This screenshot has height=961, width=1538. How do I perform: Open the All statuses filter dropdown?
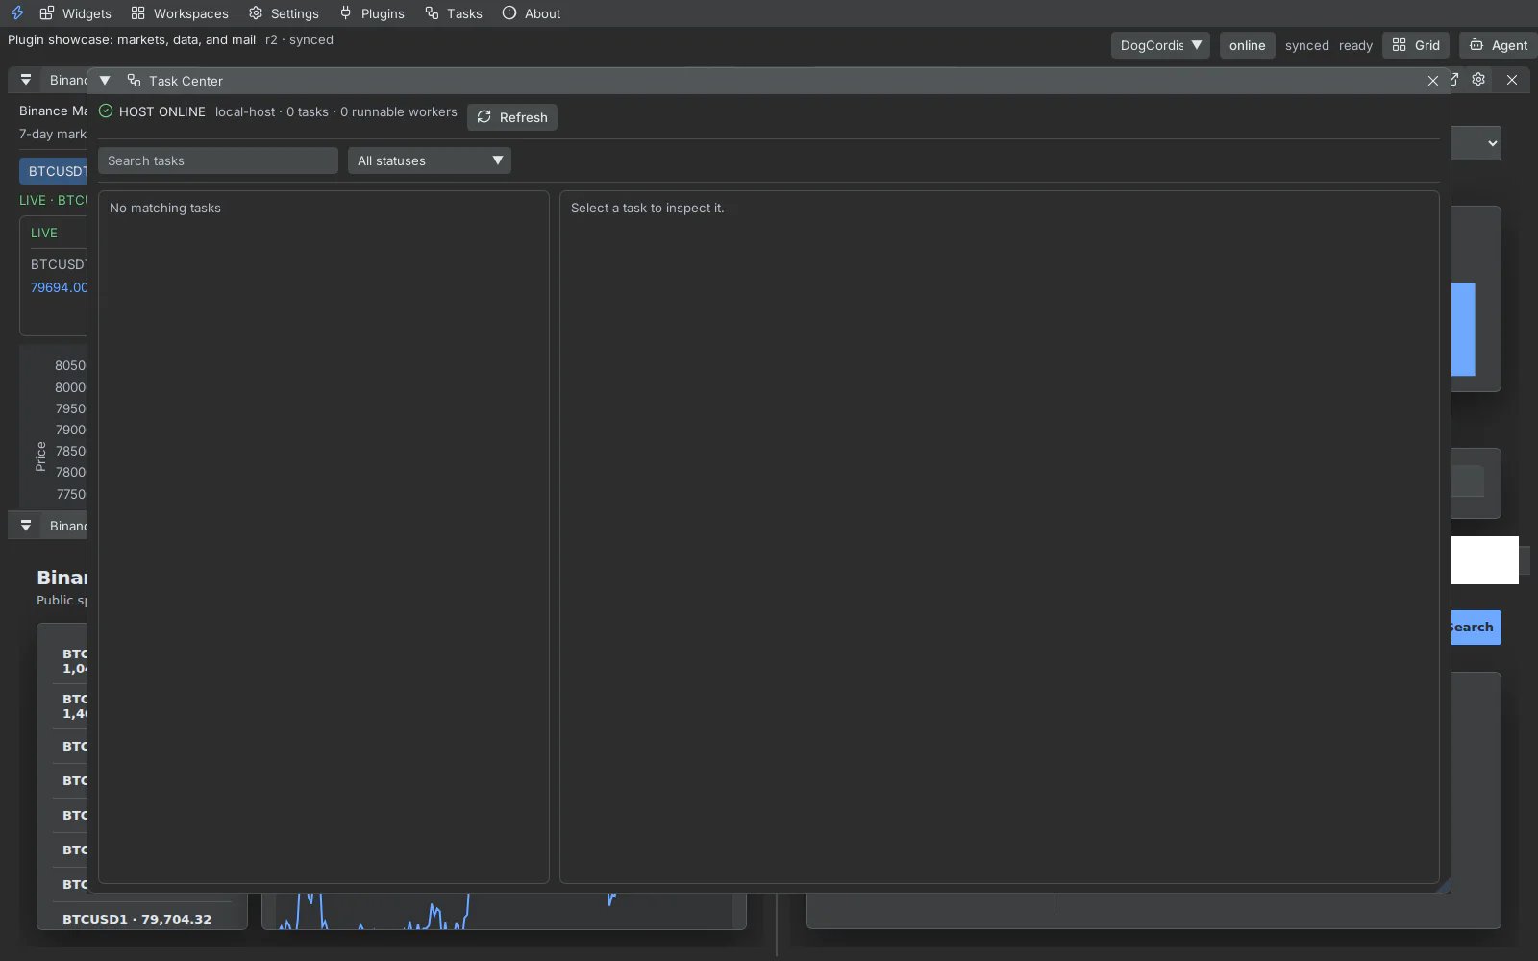tap(430, 160)
